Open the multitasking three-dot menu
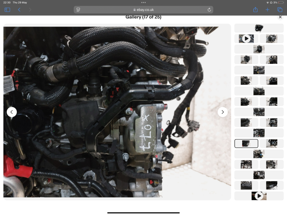 143,2
